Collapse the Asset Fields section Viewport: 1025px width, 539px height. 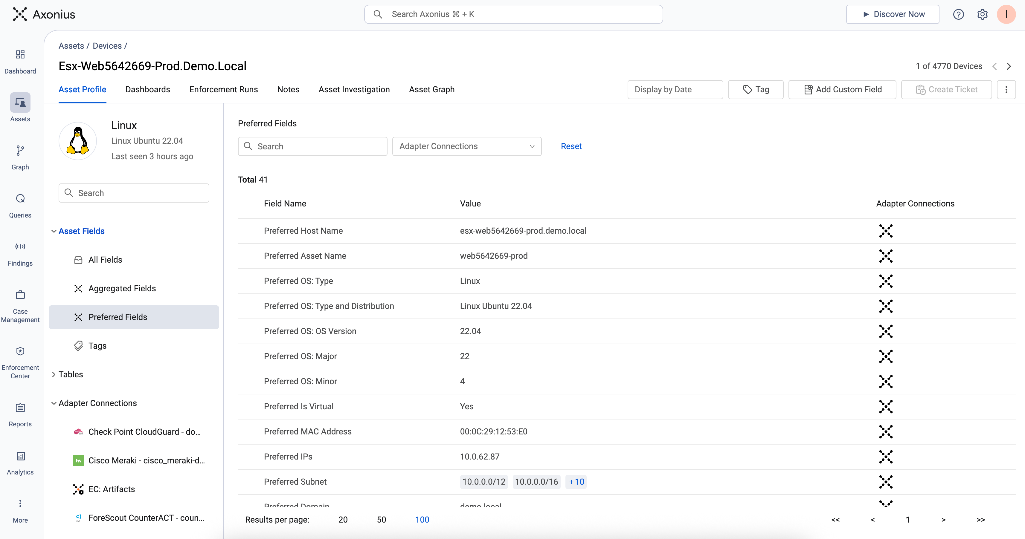point(53,231)
